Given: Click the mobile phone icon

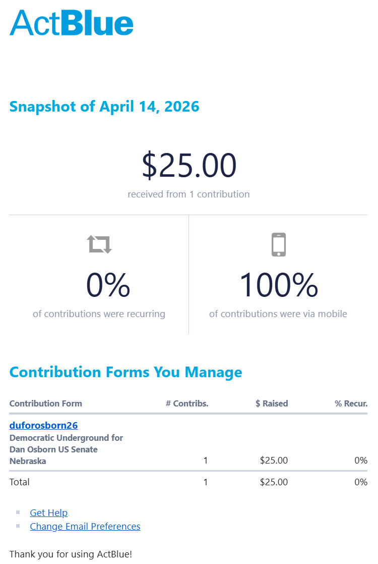Looking at the screenshot, I should point(279,244).
